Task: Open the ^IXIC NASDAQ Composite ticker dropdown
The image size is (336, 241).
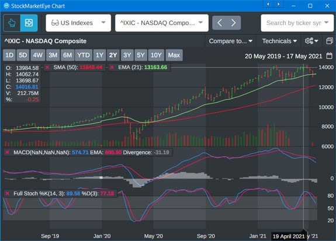Action: 161,23
